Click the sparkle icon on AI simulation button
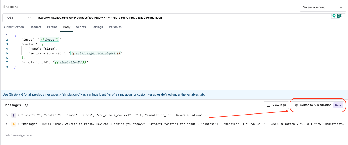This screenshot has height=145, width=348. pos(296,105)
